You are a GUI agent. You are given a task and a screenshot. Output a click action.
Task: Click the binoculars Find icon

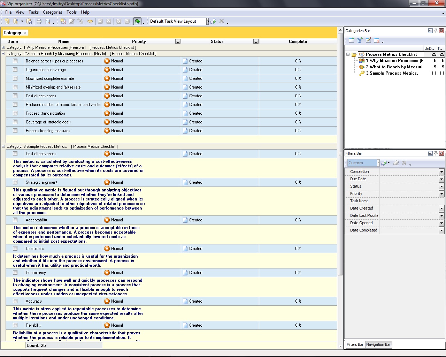[90, 21]
